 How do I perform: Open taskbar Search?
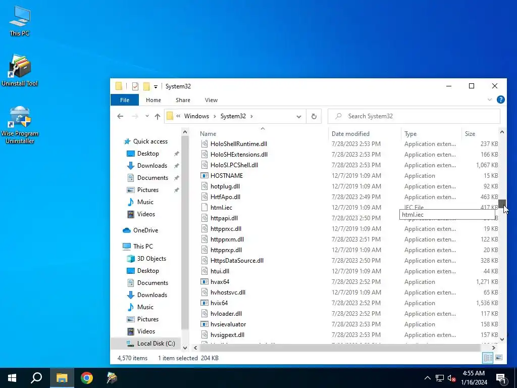pos(36,378)
